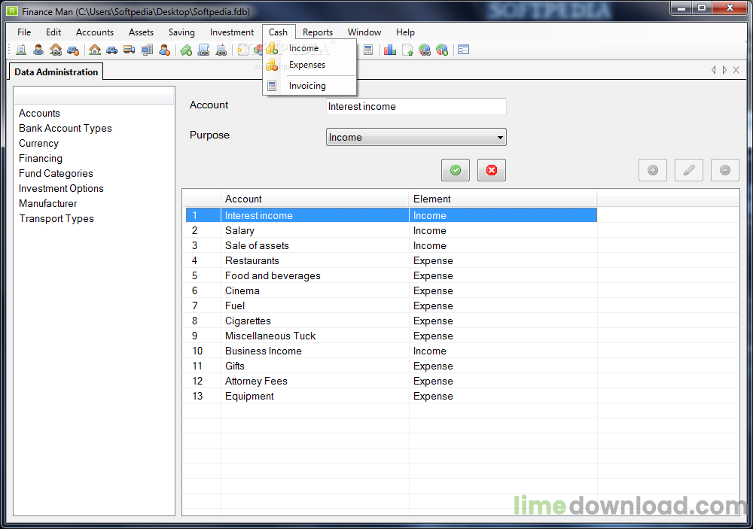This screenshot has height=529, width=753.
Task: Click the blue car icon with red badge
Action: 73,50
